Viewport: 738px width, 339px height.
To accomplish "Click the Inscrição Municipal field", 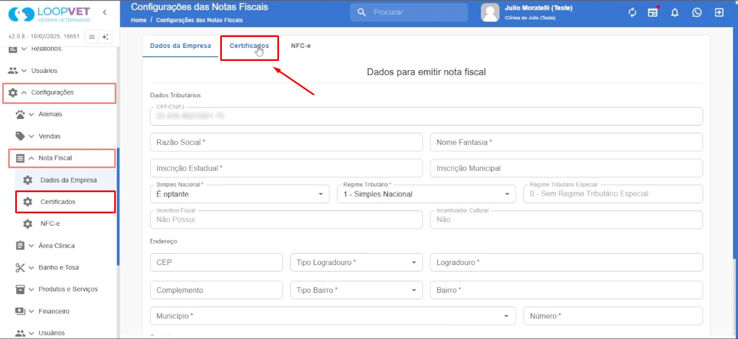I will pyautogui.click(x=566, y=168).
